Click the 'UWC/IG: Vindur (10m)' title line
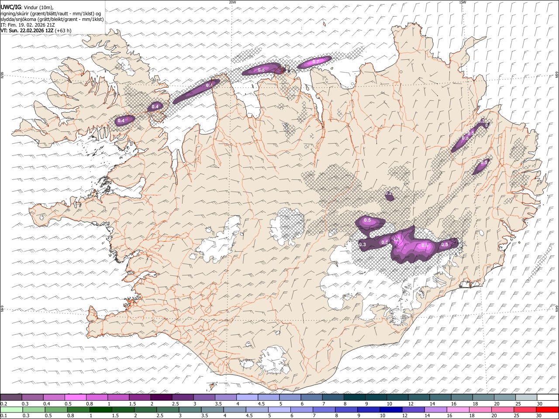 pos(27,7)
